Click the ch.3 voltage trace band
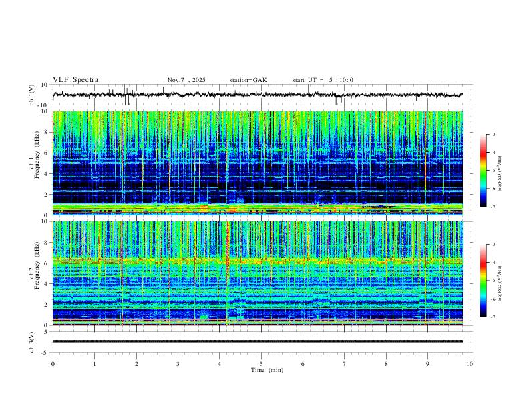 tap(258, 341)
